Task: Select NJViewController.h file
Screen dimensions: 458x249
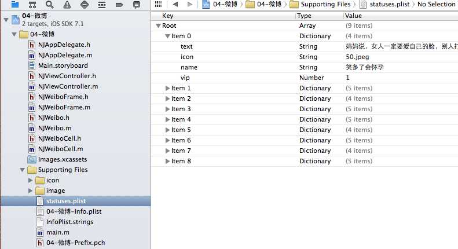Action: pos(67,76)
